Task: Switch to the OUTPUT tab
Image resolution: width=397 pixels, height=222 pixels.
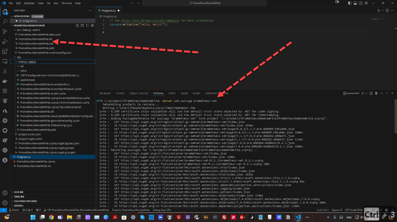Action: pyautogui.click(x=120, y=94)
